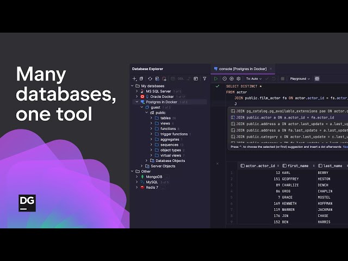Open the Tx: Auto dropdown
This screenshot has width=348, height=261.
(x=254, y=79)
